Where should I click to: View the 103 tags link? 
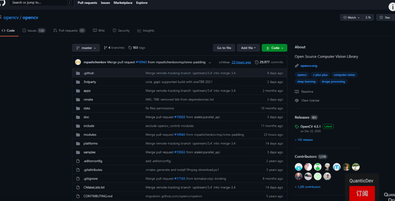tap(136, 48)
